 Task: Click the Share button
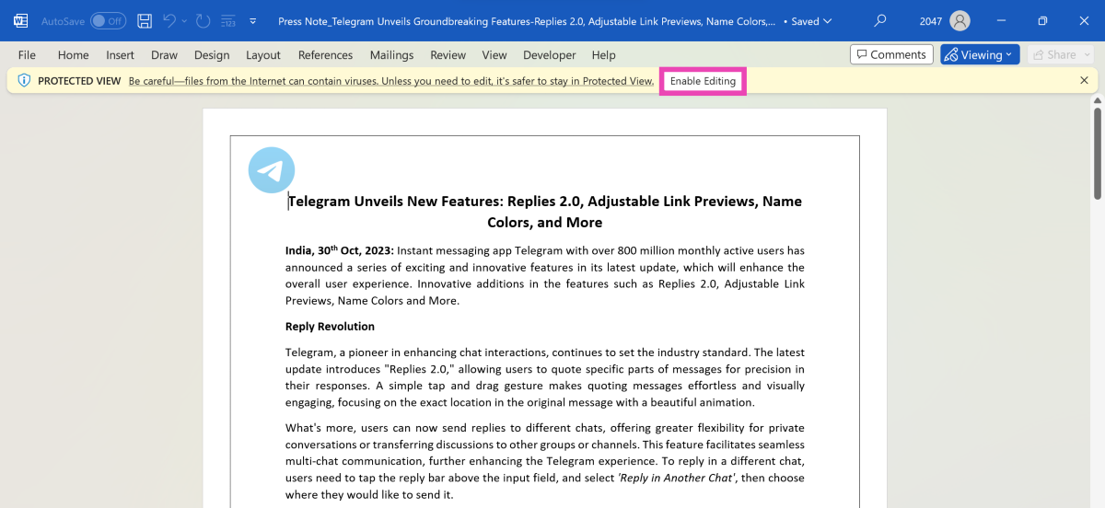[1061, 54]
